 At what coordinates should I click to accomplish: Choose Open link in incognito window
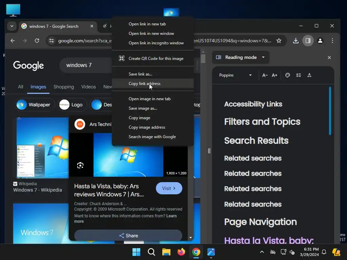(x=153, y=43)
